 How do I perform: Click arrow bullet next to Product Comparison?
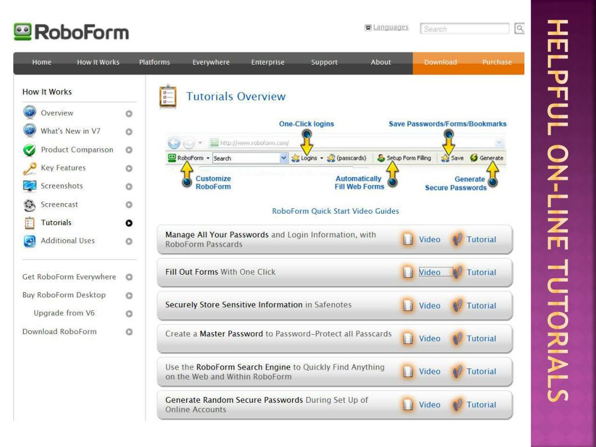point(129,150)
